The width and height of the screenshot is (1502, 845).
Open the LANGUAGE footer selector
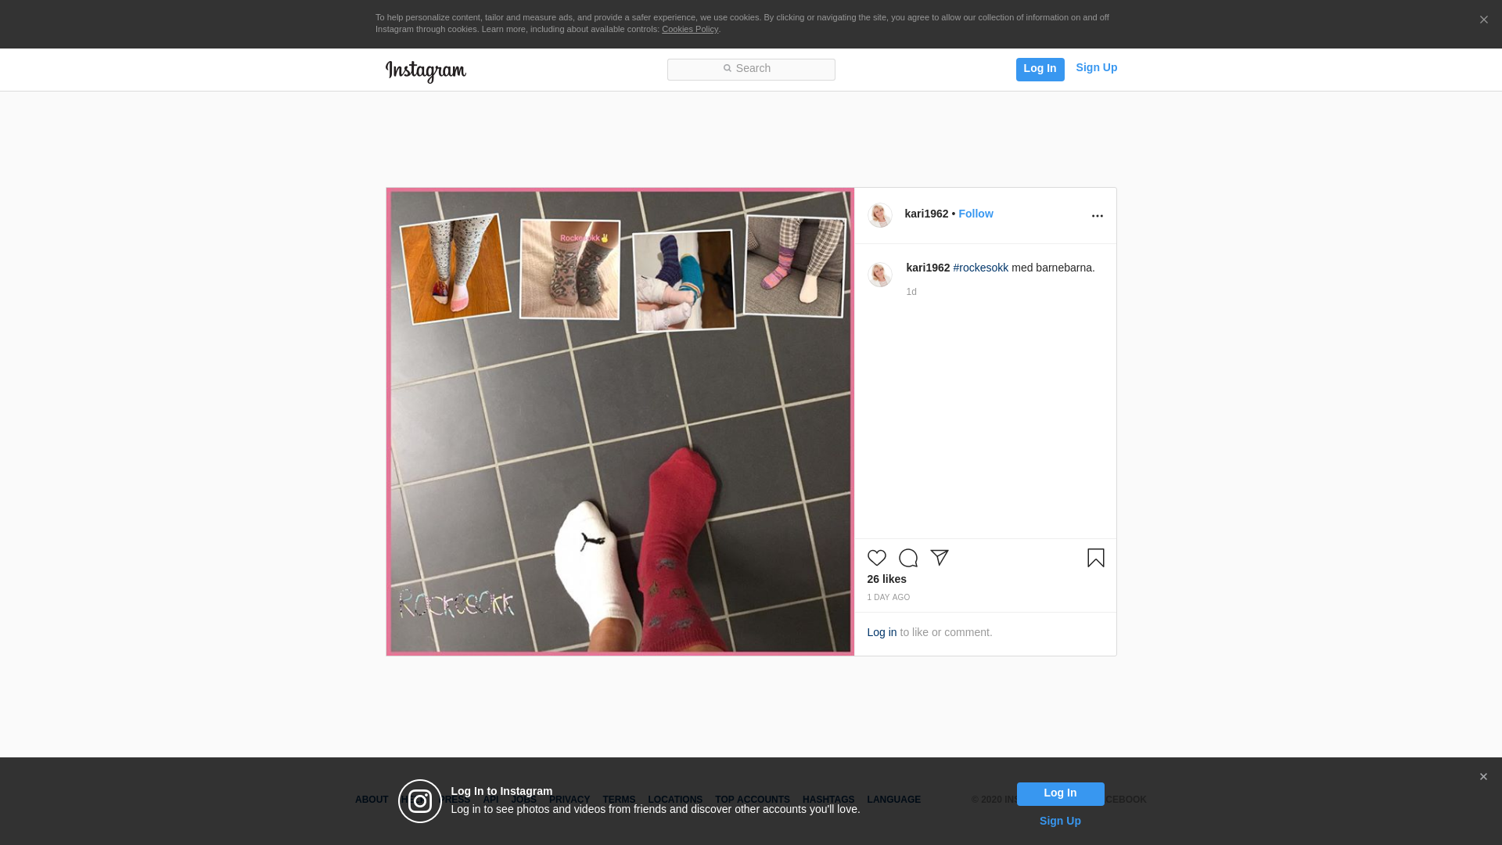tap(893, 800)
